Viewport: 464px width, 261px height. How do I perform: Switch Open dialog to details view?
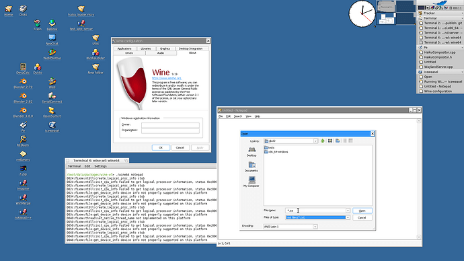[x=350, y=141]
